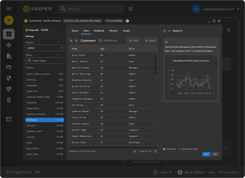Click the Hostname dev-container-db-mysql-1 tag

(x=83, y=21)
